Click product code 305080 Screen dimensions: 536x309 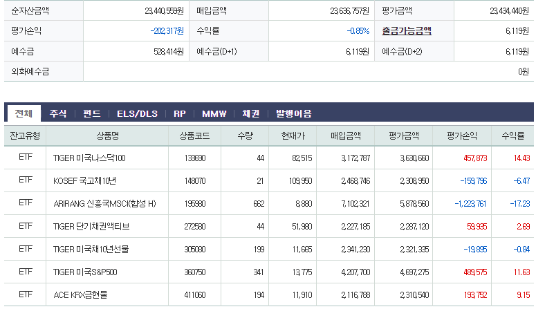coord(195,249)
